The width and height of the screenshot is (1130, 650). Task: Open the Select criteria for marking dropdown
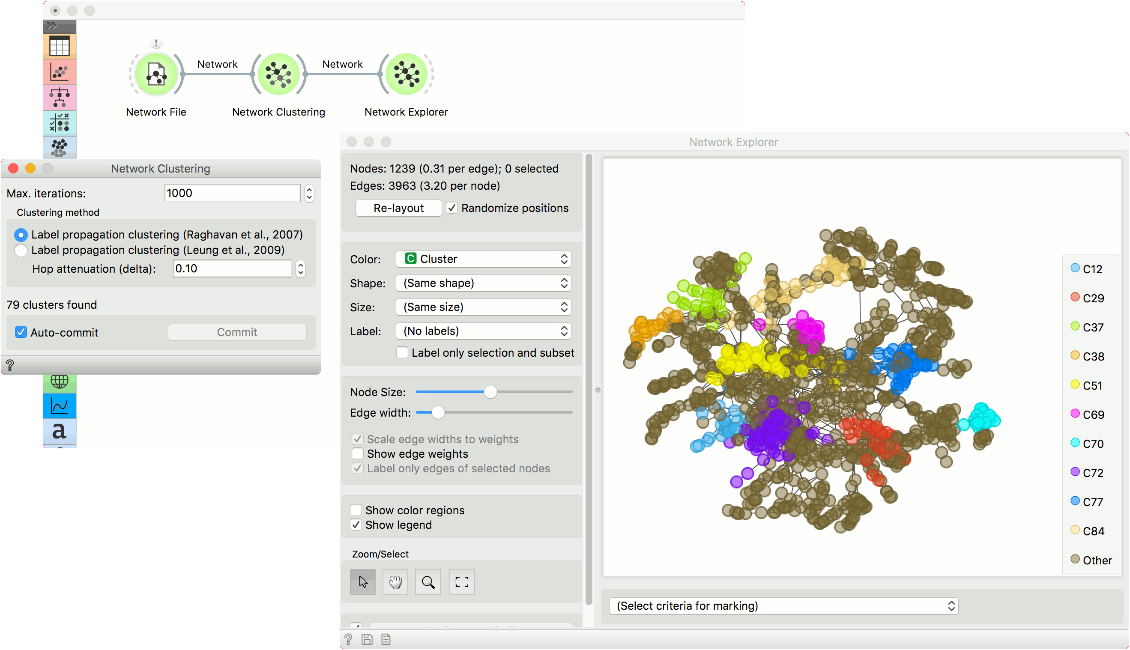coord(783,606)
